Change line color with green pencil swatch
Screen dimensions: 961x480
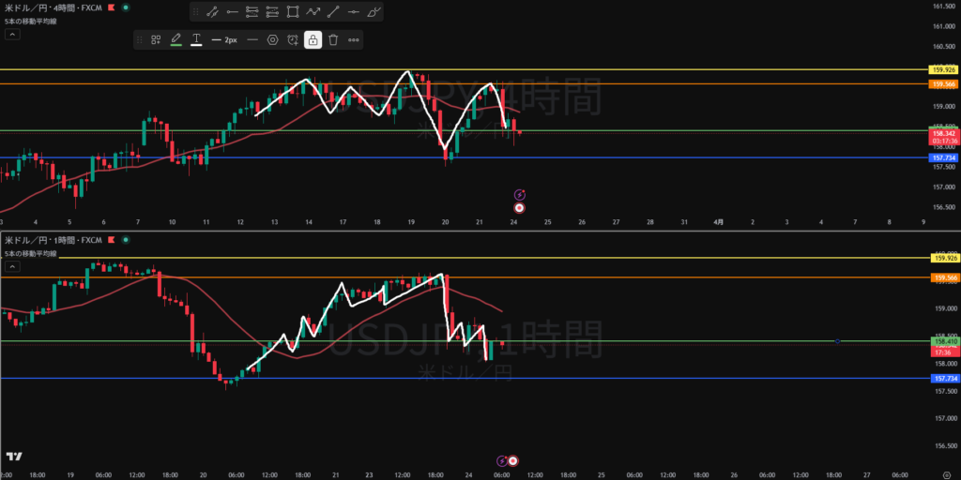(x=176, y=39)
